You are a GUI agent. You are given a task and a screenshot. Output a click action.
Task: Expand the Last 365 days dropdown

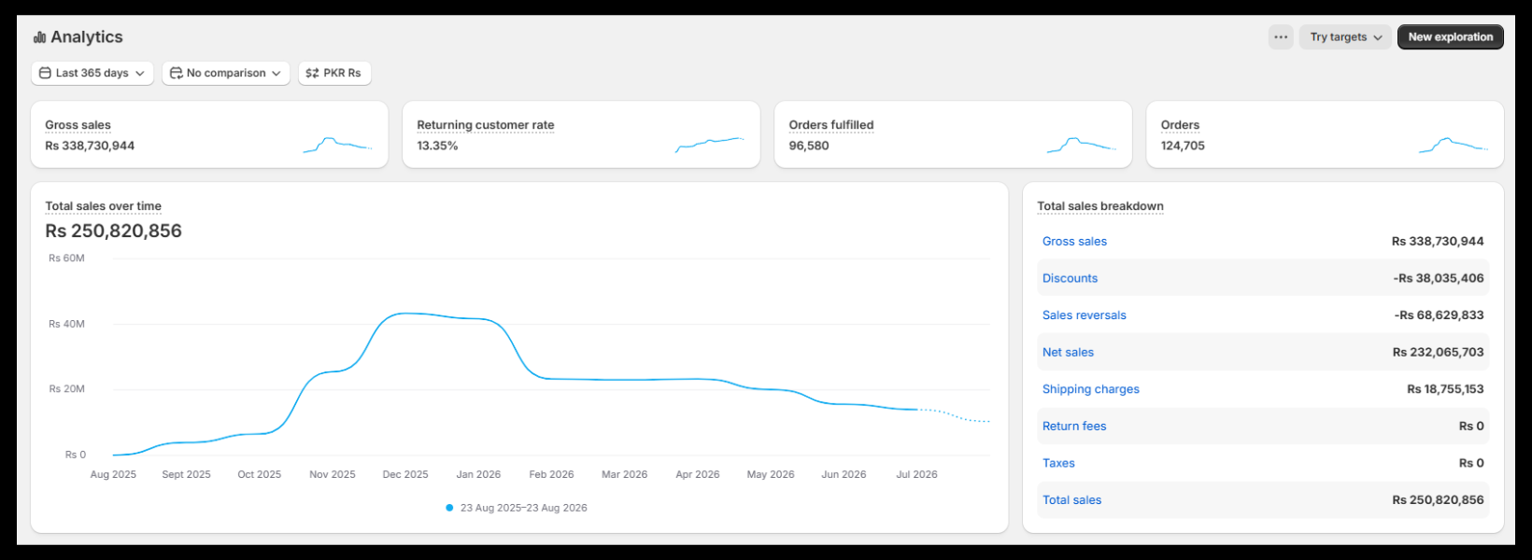pyautogui.click(x=92, y=73)
